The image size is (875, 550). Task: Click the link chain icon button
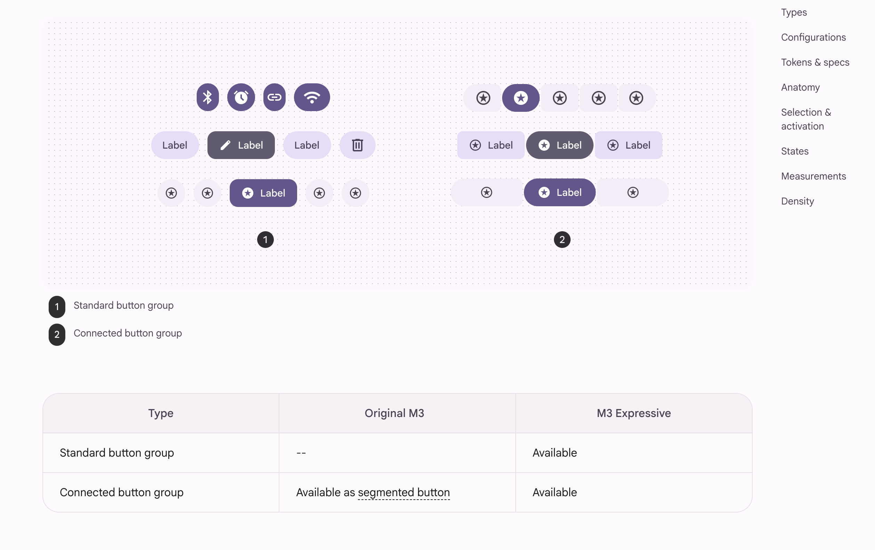pos(274,97)
